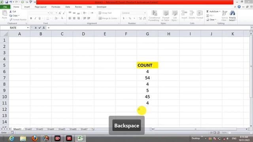The width and height of the screenshot is (253, 142).
Task: Open the Fill color bucket button
Action: (x=56, y=19)
